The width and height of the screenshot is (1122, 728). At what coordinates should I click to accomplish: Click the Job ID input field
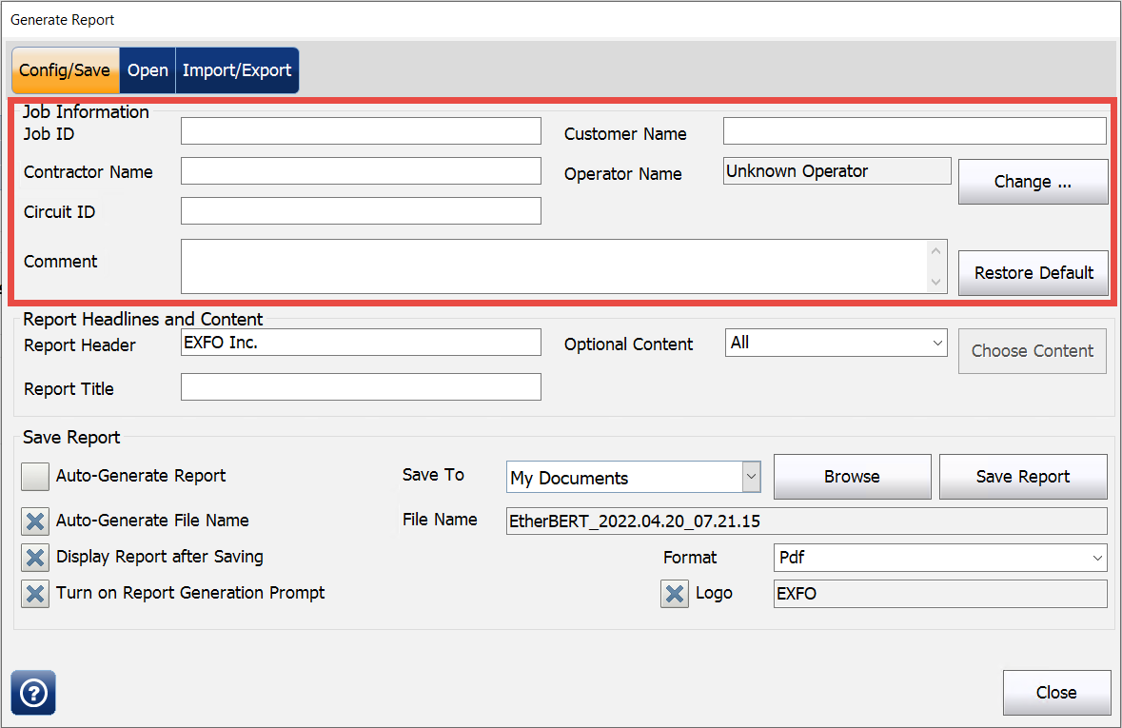pos(361,131)
